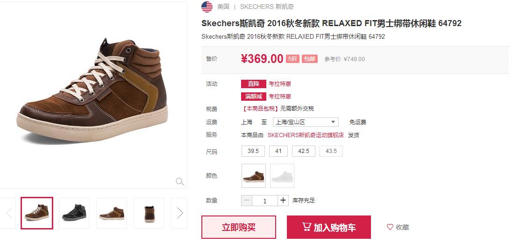Increase quantity with the plus button
513x243 pixels.
(x=283, y=201)
